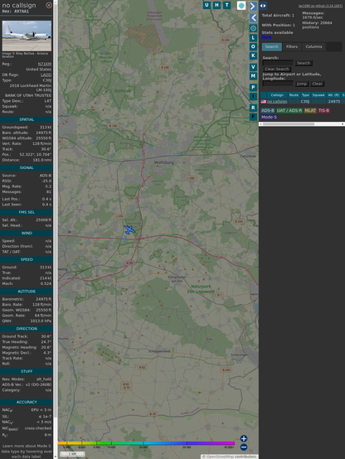Click the H button on the map toolbar
Image resolution: width=345 pixels, height=459 pixels.
coord(216,5)
